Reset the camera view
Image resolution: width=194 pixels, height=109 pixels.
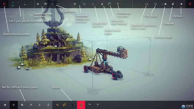pyautogui.click(x=165, y=4)
